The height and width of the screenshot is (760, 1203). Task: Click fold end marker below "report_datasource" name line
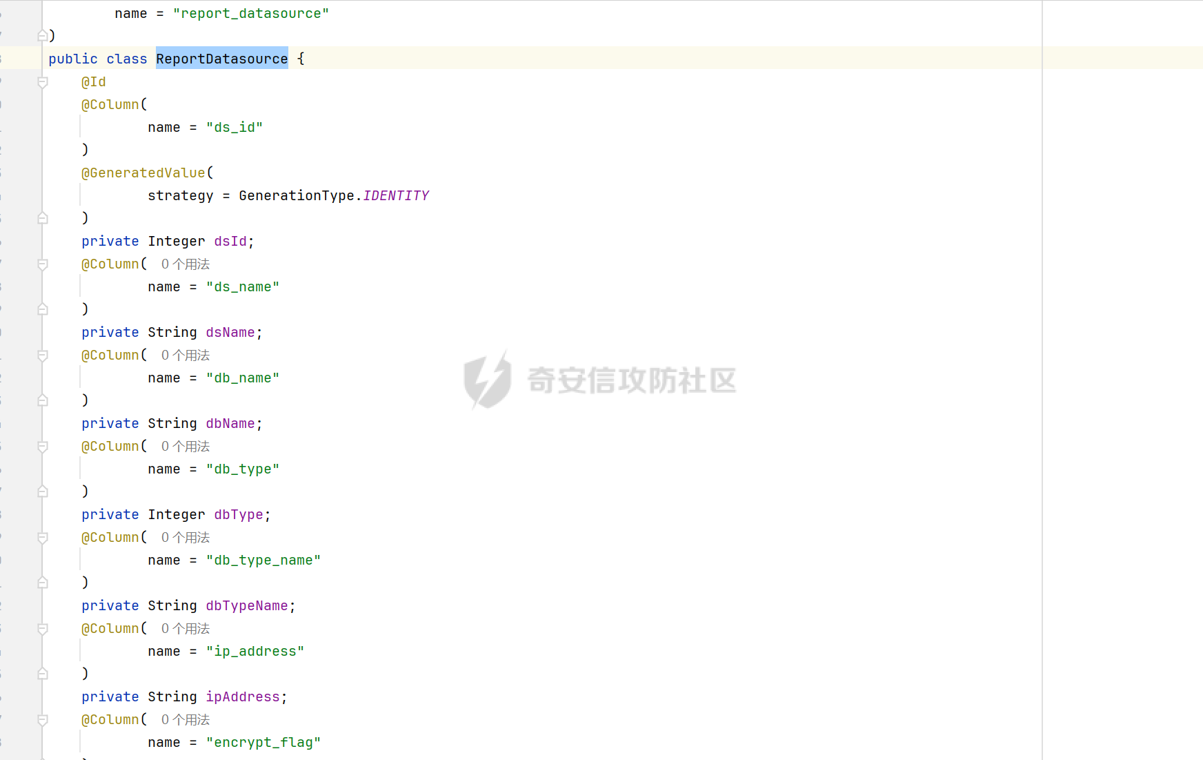pyautogui.click(x=43, y=35)
